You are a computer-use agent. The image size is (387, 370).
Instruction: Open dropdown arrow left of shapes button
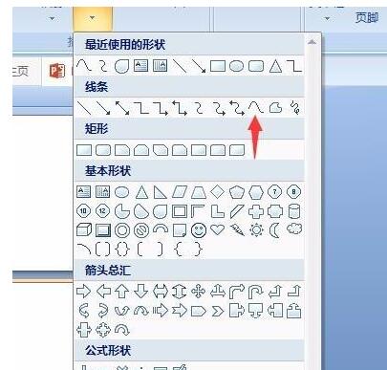click(x=52, y=18)
